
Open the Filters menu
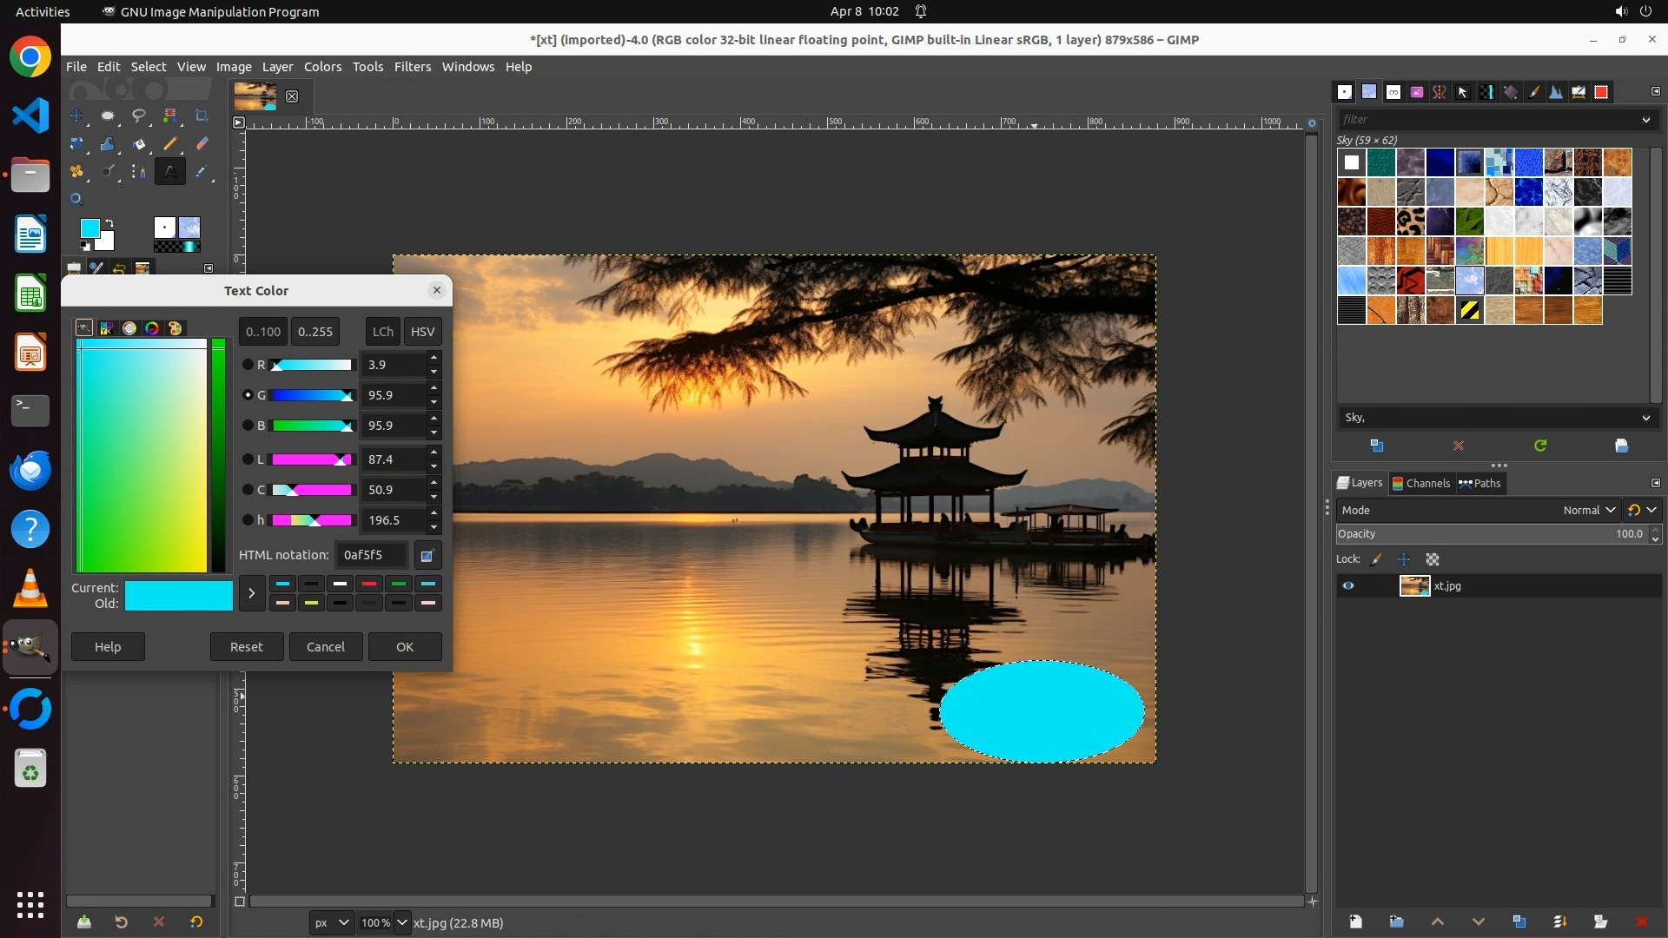click(412, 67)
